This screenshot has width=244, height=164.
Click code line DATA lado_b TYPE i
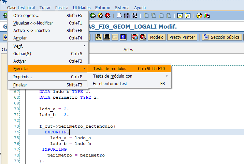[65, 92]
